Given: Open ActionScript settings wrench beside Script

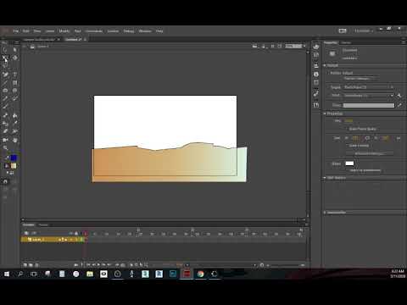Looking at the screenshot, I should click(399, 96).
